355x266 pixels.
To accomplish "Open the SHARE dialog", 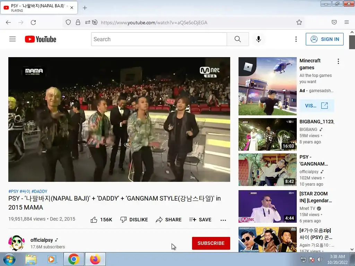I will 169,220.
